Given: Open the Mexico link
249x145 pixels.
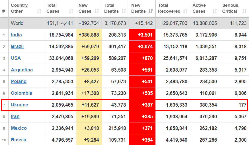Looking at the screenshot, I should (19, 128).
